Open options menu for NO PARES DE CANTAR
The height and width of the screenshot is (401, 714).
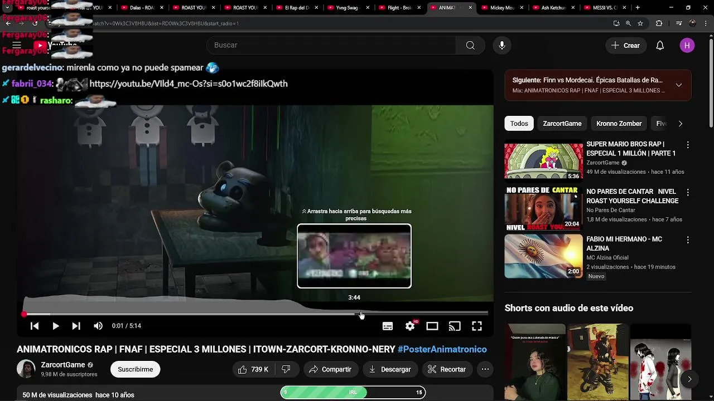[688, 192]
